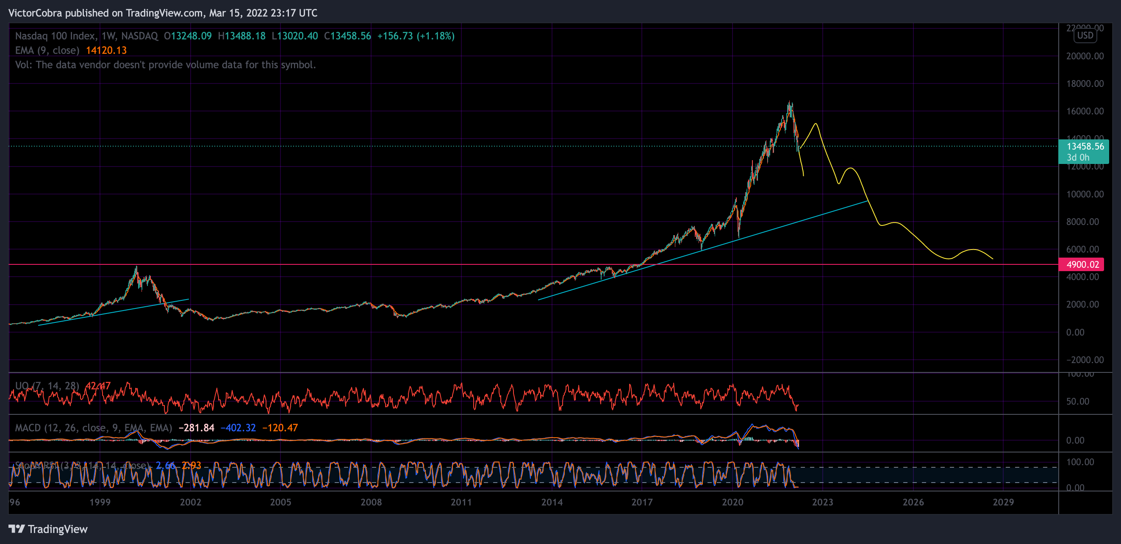The height and width of the screenshot is (544, 1121).
Task: Click the 13458.56 current price label
Action: pyautogui.click(x=1083, y=151)
